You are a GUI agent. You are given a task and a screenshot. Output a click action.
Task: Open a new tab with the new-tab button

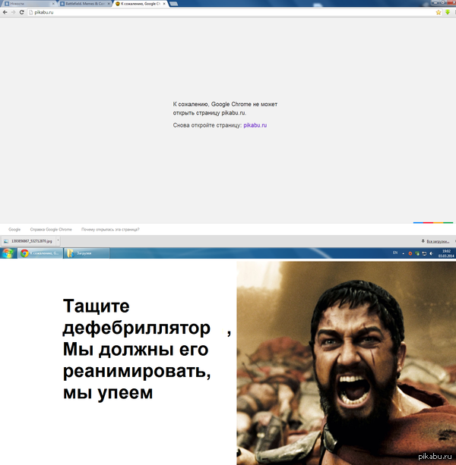174,4
